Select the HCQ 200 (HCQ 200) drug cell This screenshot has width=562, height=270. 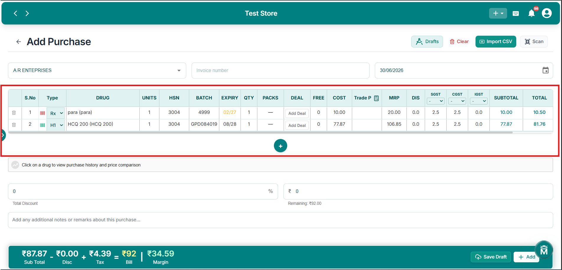pyautogui.click(x=103, y=124)
